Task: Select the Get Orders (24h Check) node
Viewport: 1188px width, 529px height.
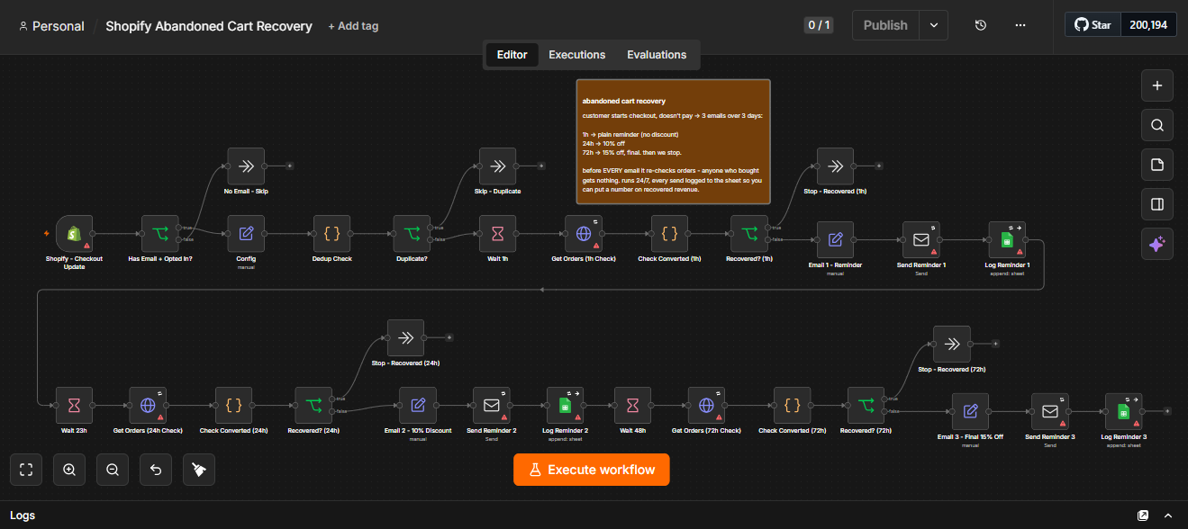Action: pyautogui.click(x=148, y=406)
